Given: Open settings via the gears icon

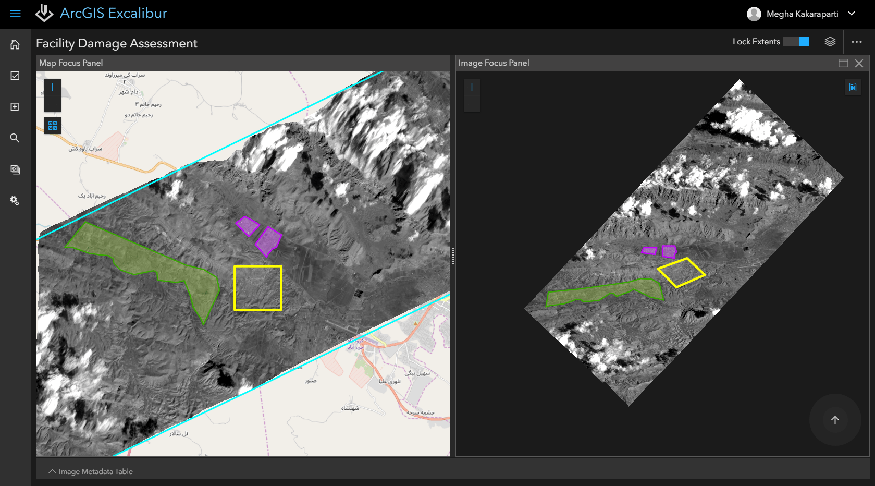Looking at the screenshot, I should 15,200.
